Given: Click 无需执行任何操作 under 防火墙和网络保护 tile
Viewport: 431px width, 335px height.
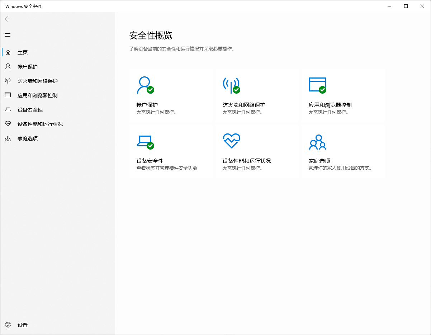Looking at the screenshot, I should click(x=242, y=112).
